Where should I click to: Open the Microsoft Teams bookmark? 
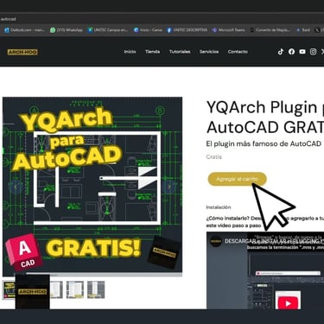pos(228,30)
